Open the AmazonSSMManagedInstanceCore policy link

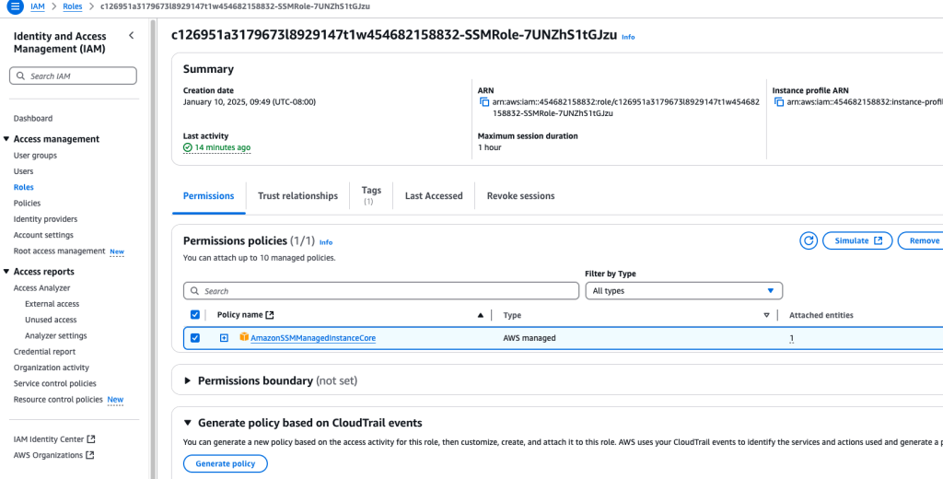point(313,338)
